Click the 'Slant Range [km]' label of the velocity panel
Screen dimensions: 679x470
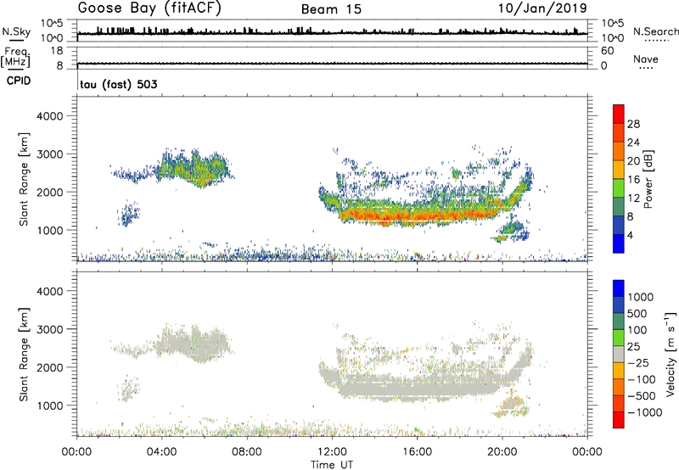point(24,355)
